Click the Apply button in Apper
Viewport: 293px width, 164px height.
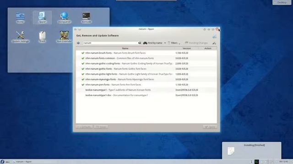point(210,127)
